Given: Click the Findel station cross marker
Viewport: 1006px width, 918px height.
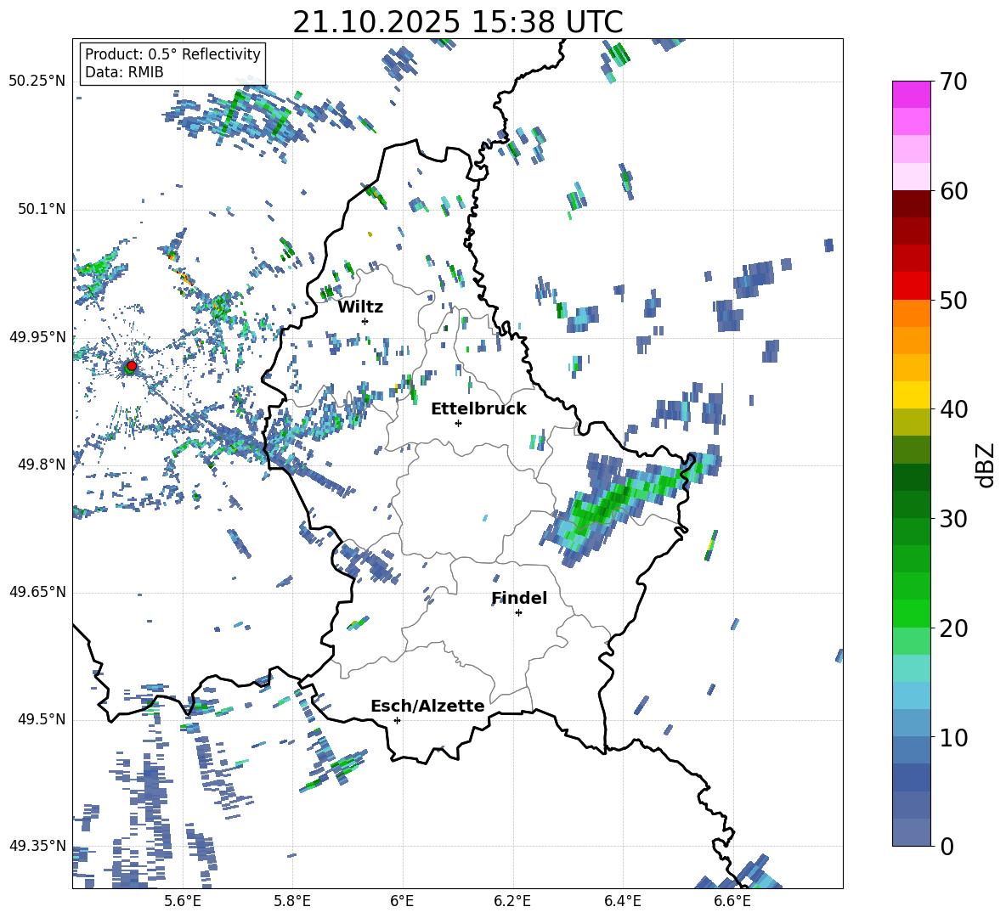Looking at the screenshot, I should click(x=518, y=613).
